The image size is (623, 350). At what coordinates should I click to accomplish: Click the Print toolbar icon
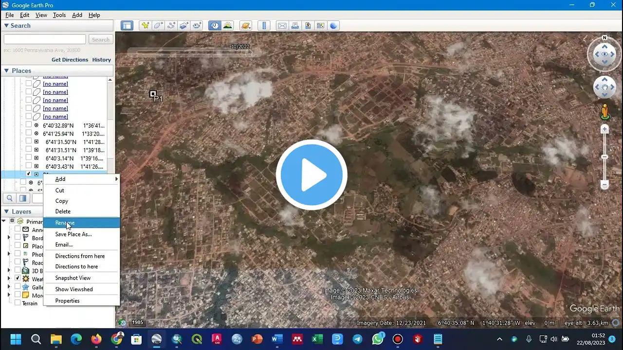(295, 26)
